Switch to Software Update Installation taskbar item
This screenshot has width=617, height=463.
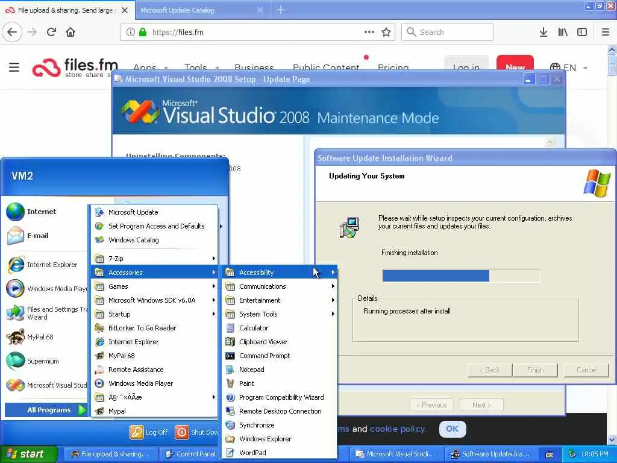pyautogui.click(x=490, y=454)
